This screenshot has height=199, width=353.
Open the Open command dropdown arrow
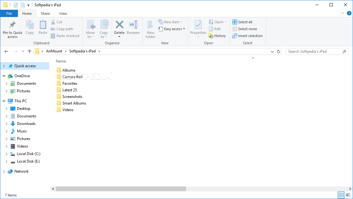(x=226, y=22)
